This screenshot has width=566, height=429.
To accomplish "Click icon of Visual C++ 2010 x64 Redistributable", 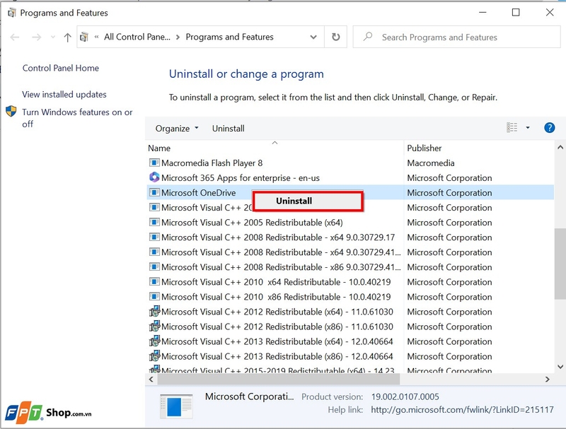I will 154,281.
